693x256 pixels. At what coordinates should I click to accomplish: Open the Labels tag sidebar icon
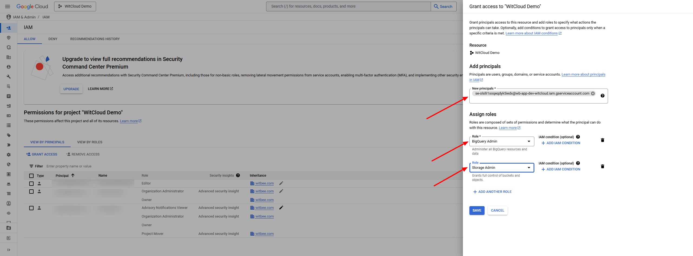[x=9, y=135]
